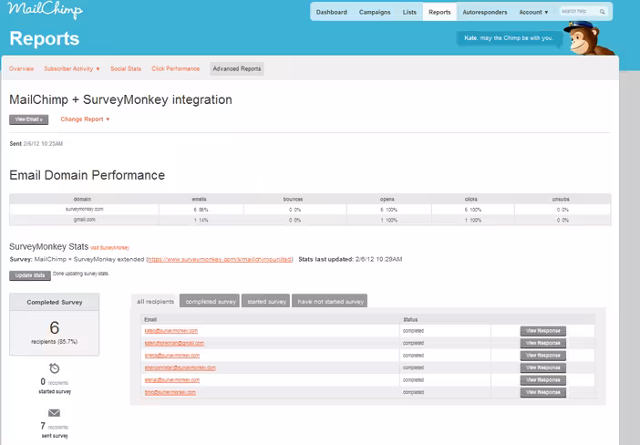The image size is (640, 445).
Task: View Response for the gmail.com recipient
Action: pos(542,343)
